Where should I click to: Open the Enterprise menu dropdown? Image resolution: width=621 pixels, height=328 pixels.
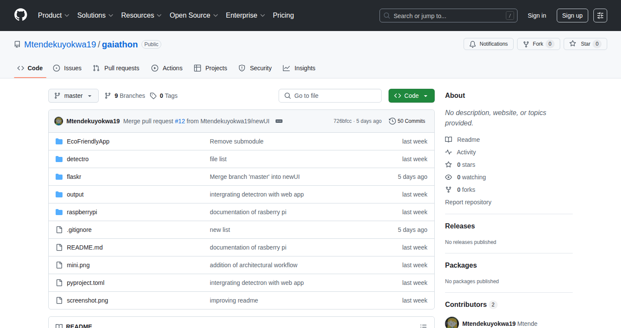click(x=245, y=15)
